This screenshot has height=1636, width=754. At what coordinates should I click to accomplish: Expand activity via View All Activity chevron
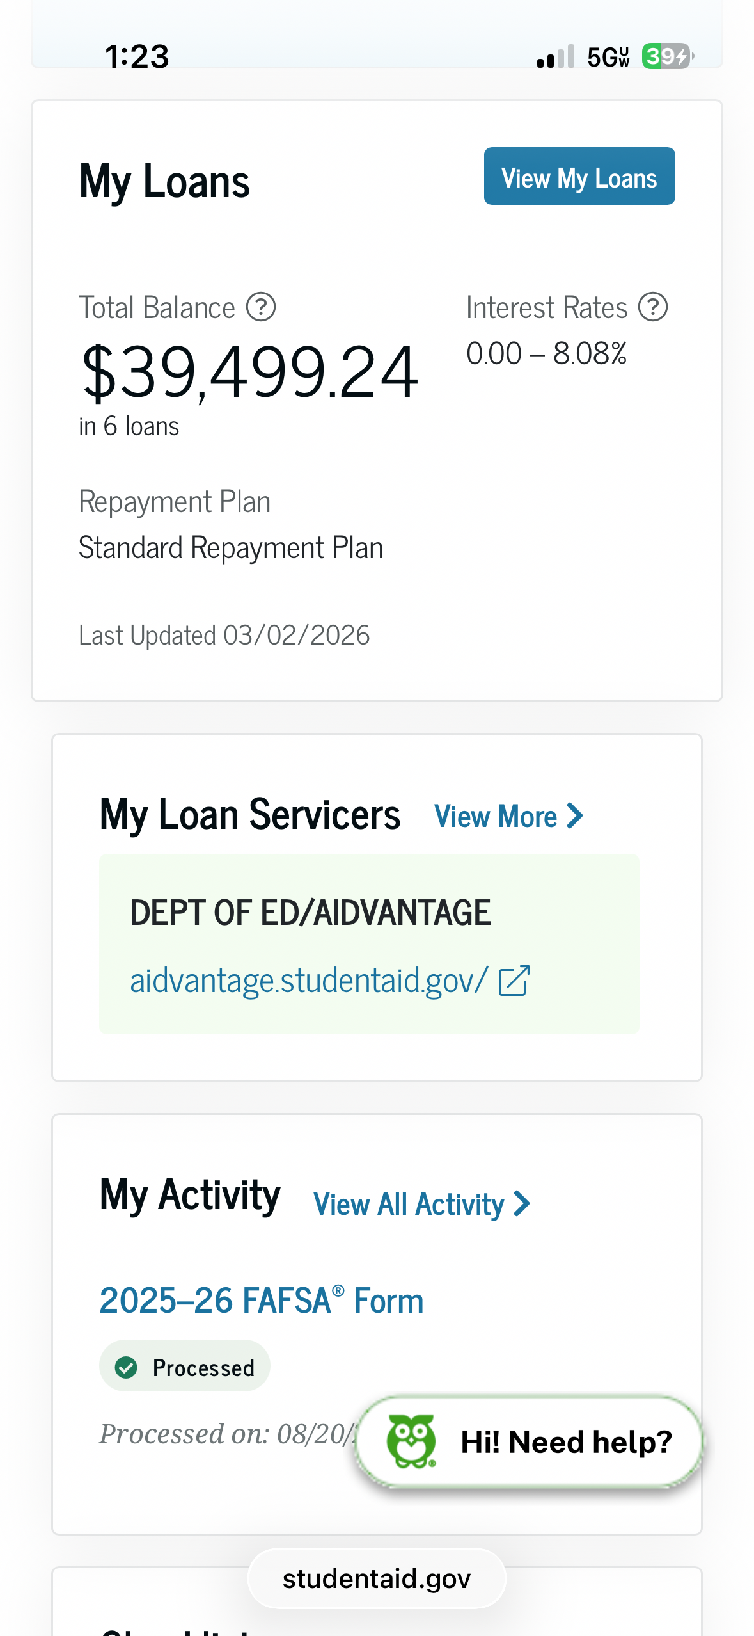(x=522, y=1204)
